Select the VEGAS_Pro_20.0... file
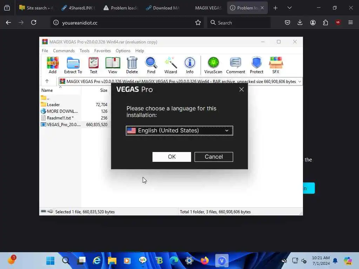Image resolution: width=359 pixels, height=269 pixels. coord(74,124)
